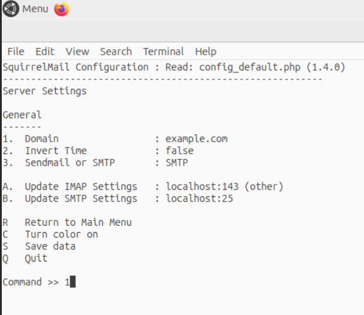Click Update IMAP Settings line
This screenshot has height=315, width=364.
pyautogui.click(x=143, y=187)
